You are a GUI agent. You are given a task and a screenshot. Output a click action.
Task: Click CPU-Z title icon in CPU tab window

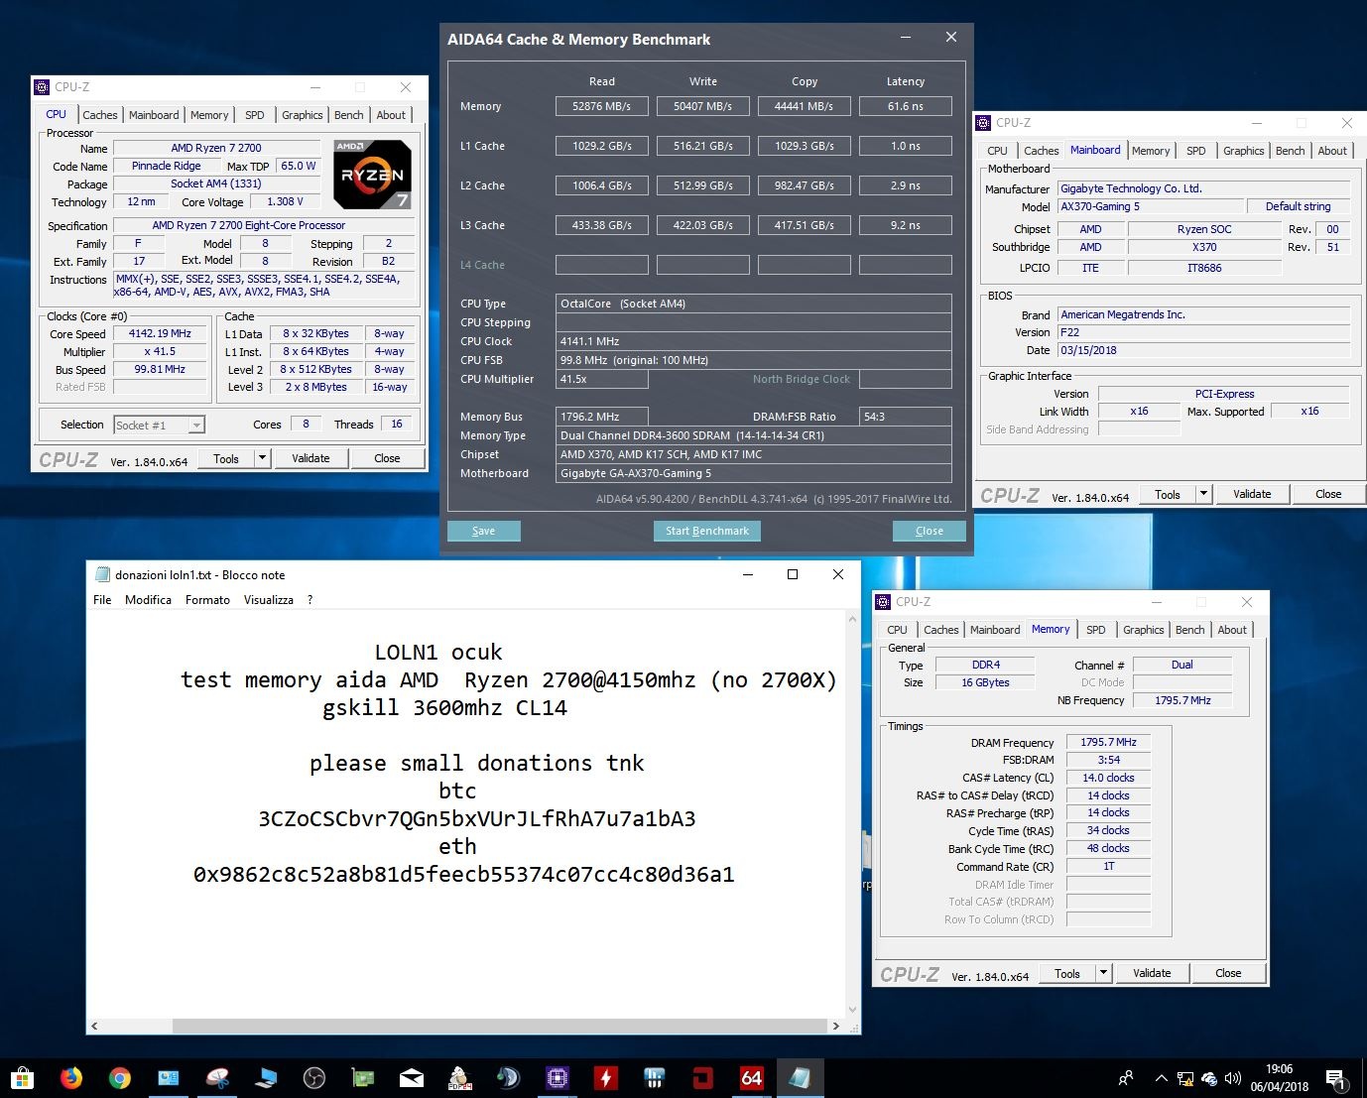pos(42,87)
